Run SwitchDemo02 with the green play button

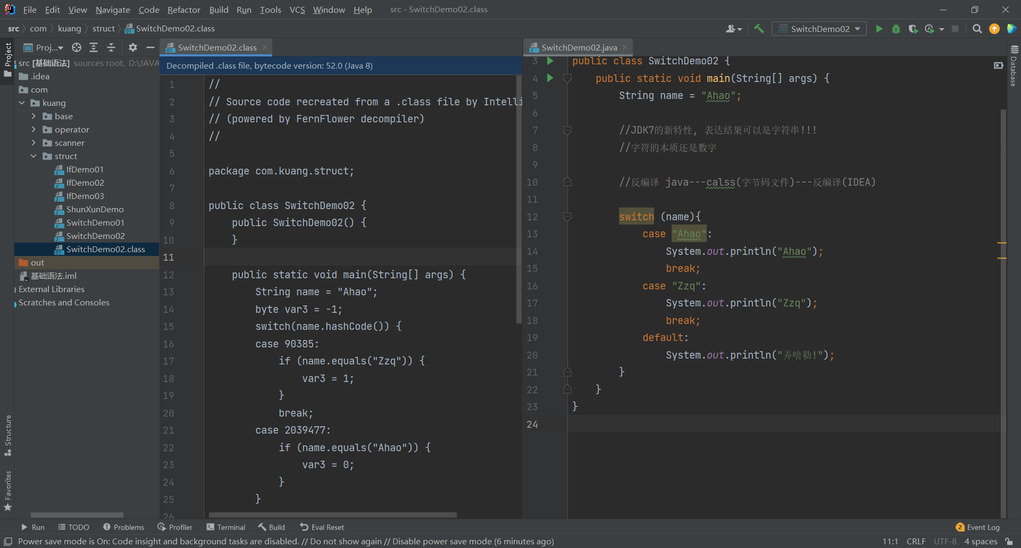pos(879,29)
